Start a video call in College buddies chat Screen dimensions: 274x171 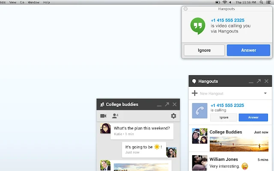click(103, 116)
